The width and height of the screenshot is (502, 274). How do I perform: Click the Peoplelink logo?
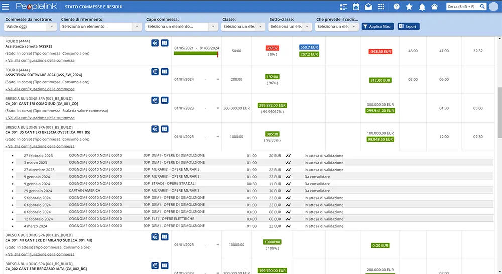coord(36,6)
